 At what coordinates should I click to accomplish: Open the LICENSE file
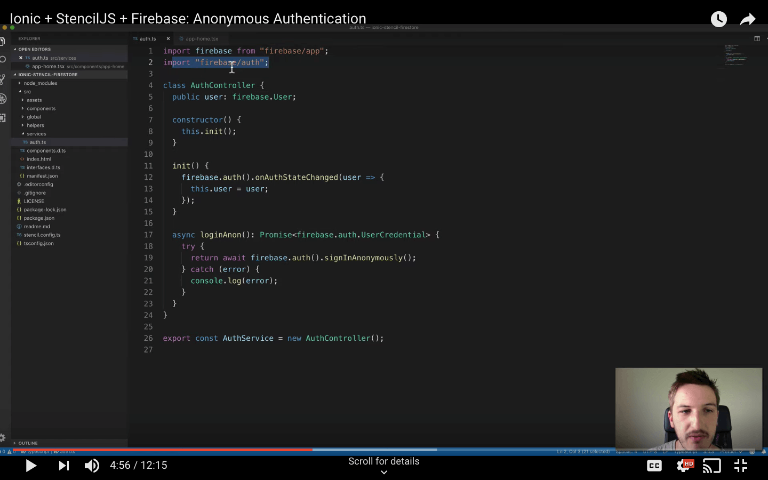(34, 201)
